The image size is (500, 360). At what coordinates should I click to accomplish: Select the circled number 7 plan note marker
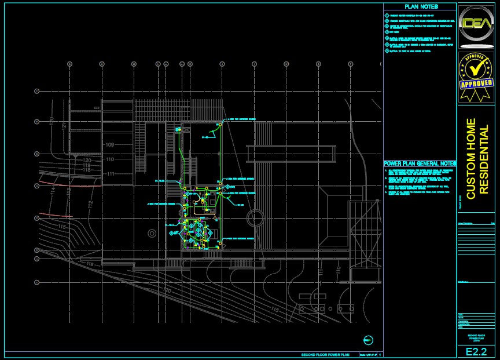[387, 51]
